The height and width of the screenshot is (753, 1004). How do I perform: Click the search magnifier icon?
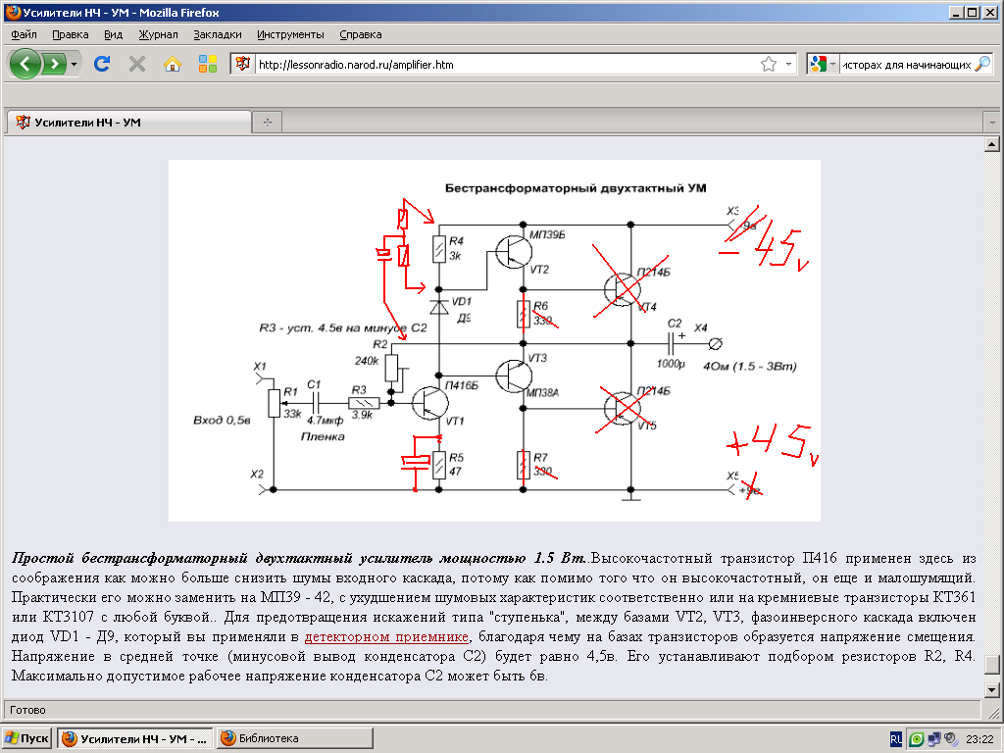click(x=981, y=65)
